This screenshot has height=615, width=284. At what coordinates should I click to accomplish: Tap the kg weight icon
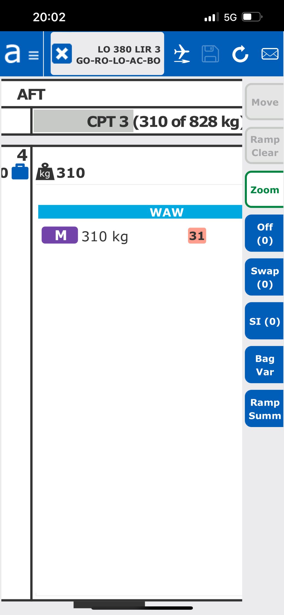pos(45,172)
